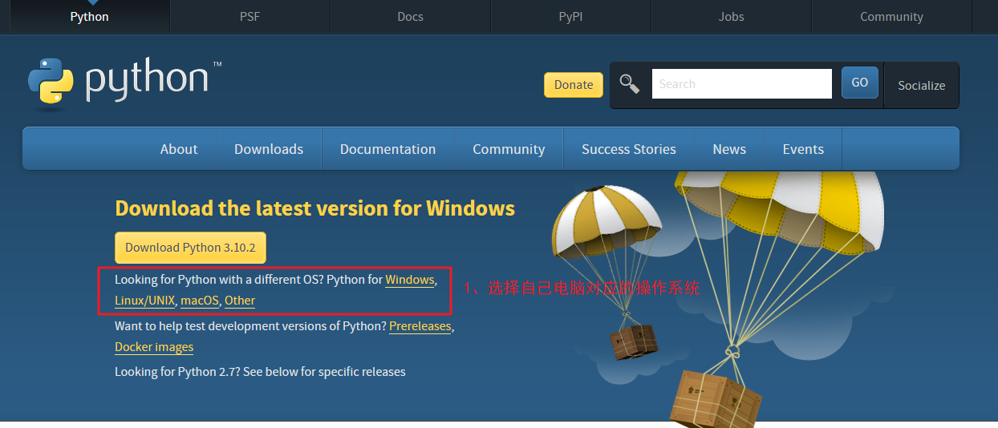
Task: Click the yellow Donate button
Action: 574,85
